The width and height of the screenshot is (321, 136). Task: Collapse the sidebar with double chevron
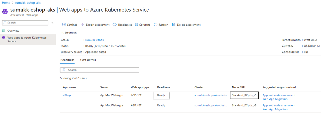coord(52,23)
